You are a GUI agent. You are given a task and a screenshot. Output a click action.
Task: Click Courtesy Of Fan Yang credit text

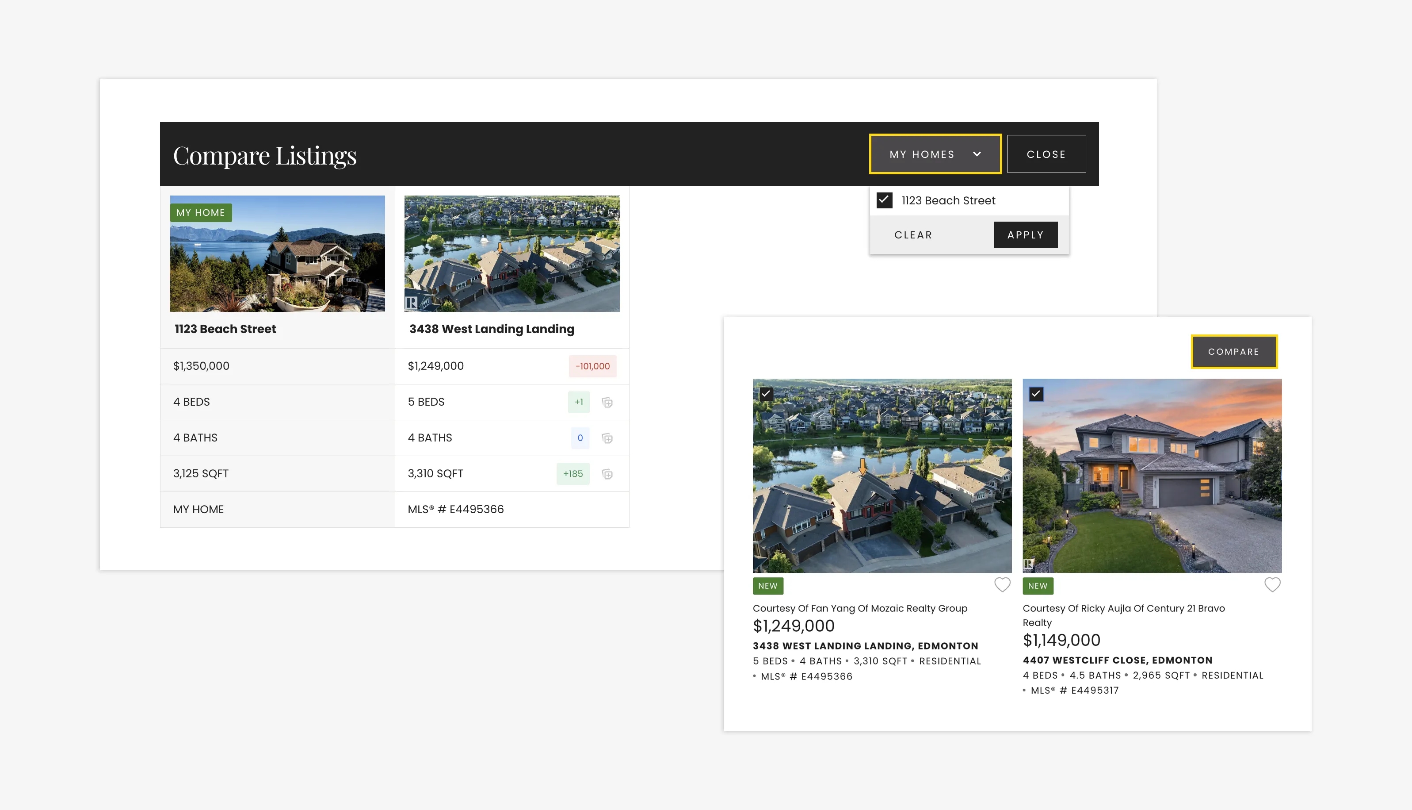[x=860, y=608]
